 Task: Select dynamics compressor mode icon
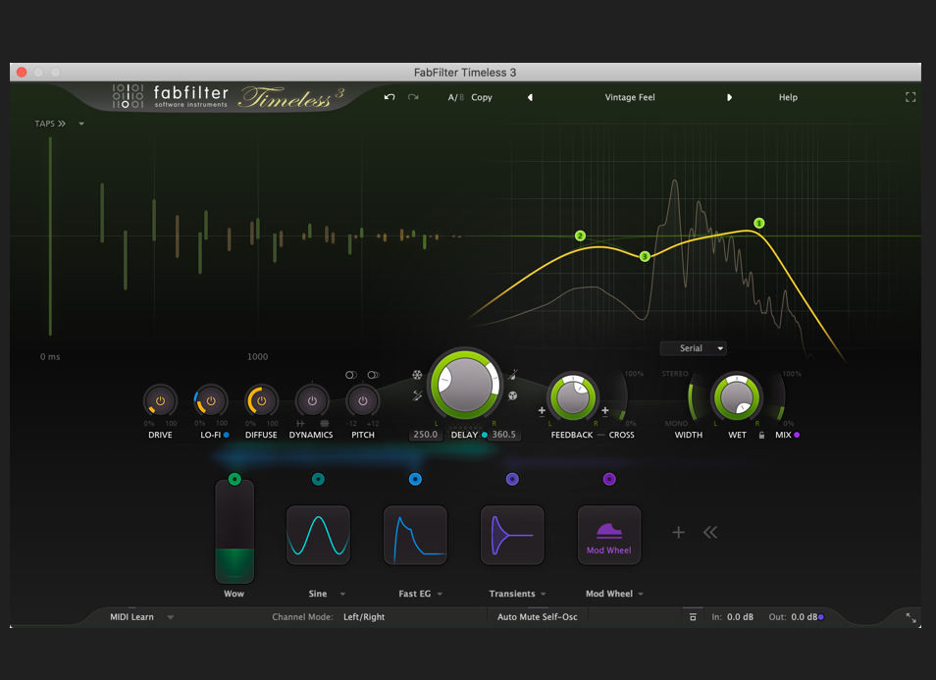tap(325, 423)
